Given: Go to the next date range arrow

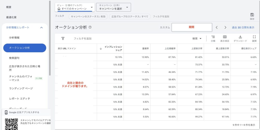Looking at the screenshot, I should pyautogui.click(x=225, y=27).
